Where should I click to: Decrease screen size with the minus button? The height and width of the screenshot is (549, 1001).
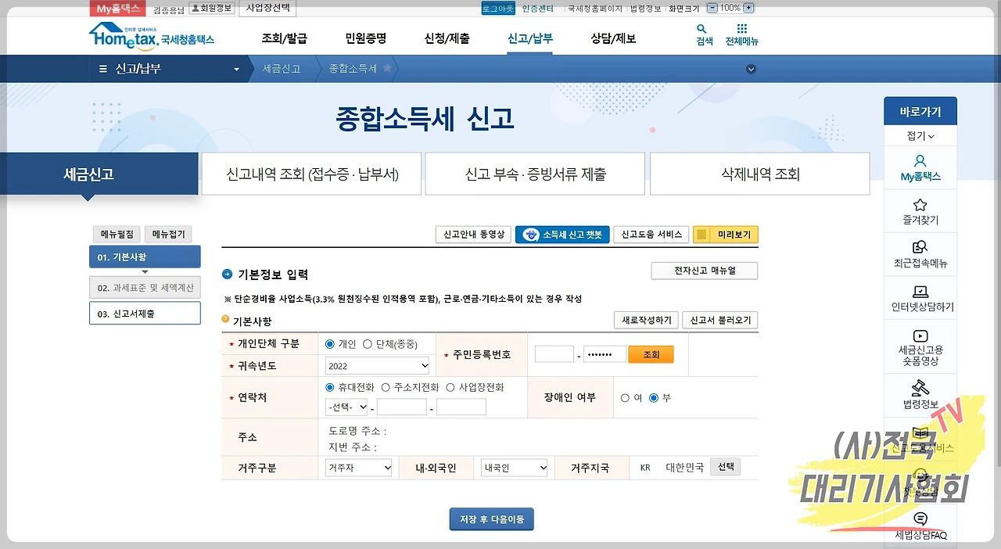tap(712, 8)
